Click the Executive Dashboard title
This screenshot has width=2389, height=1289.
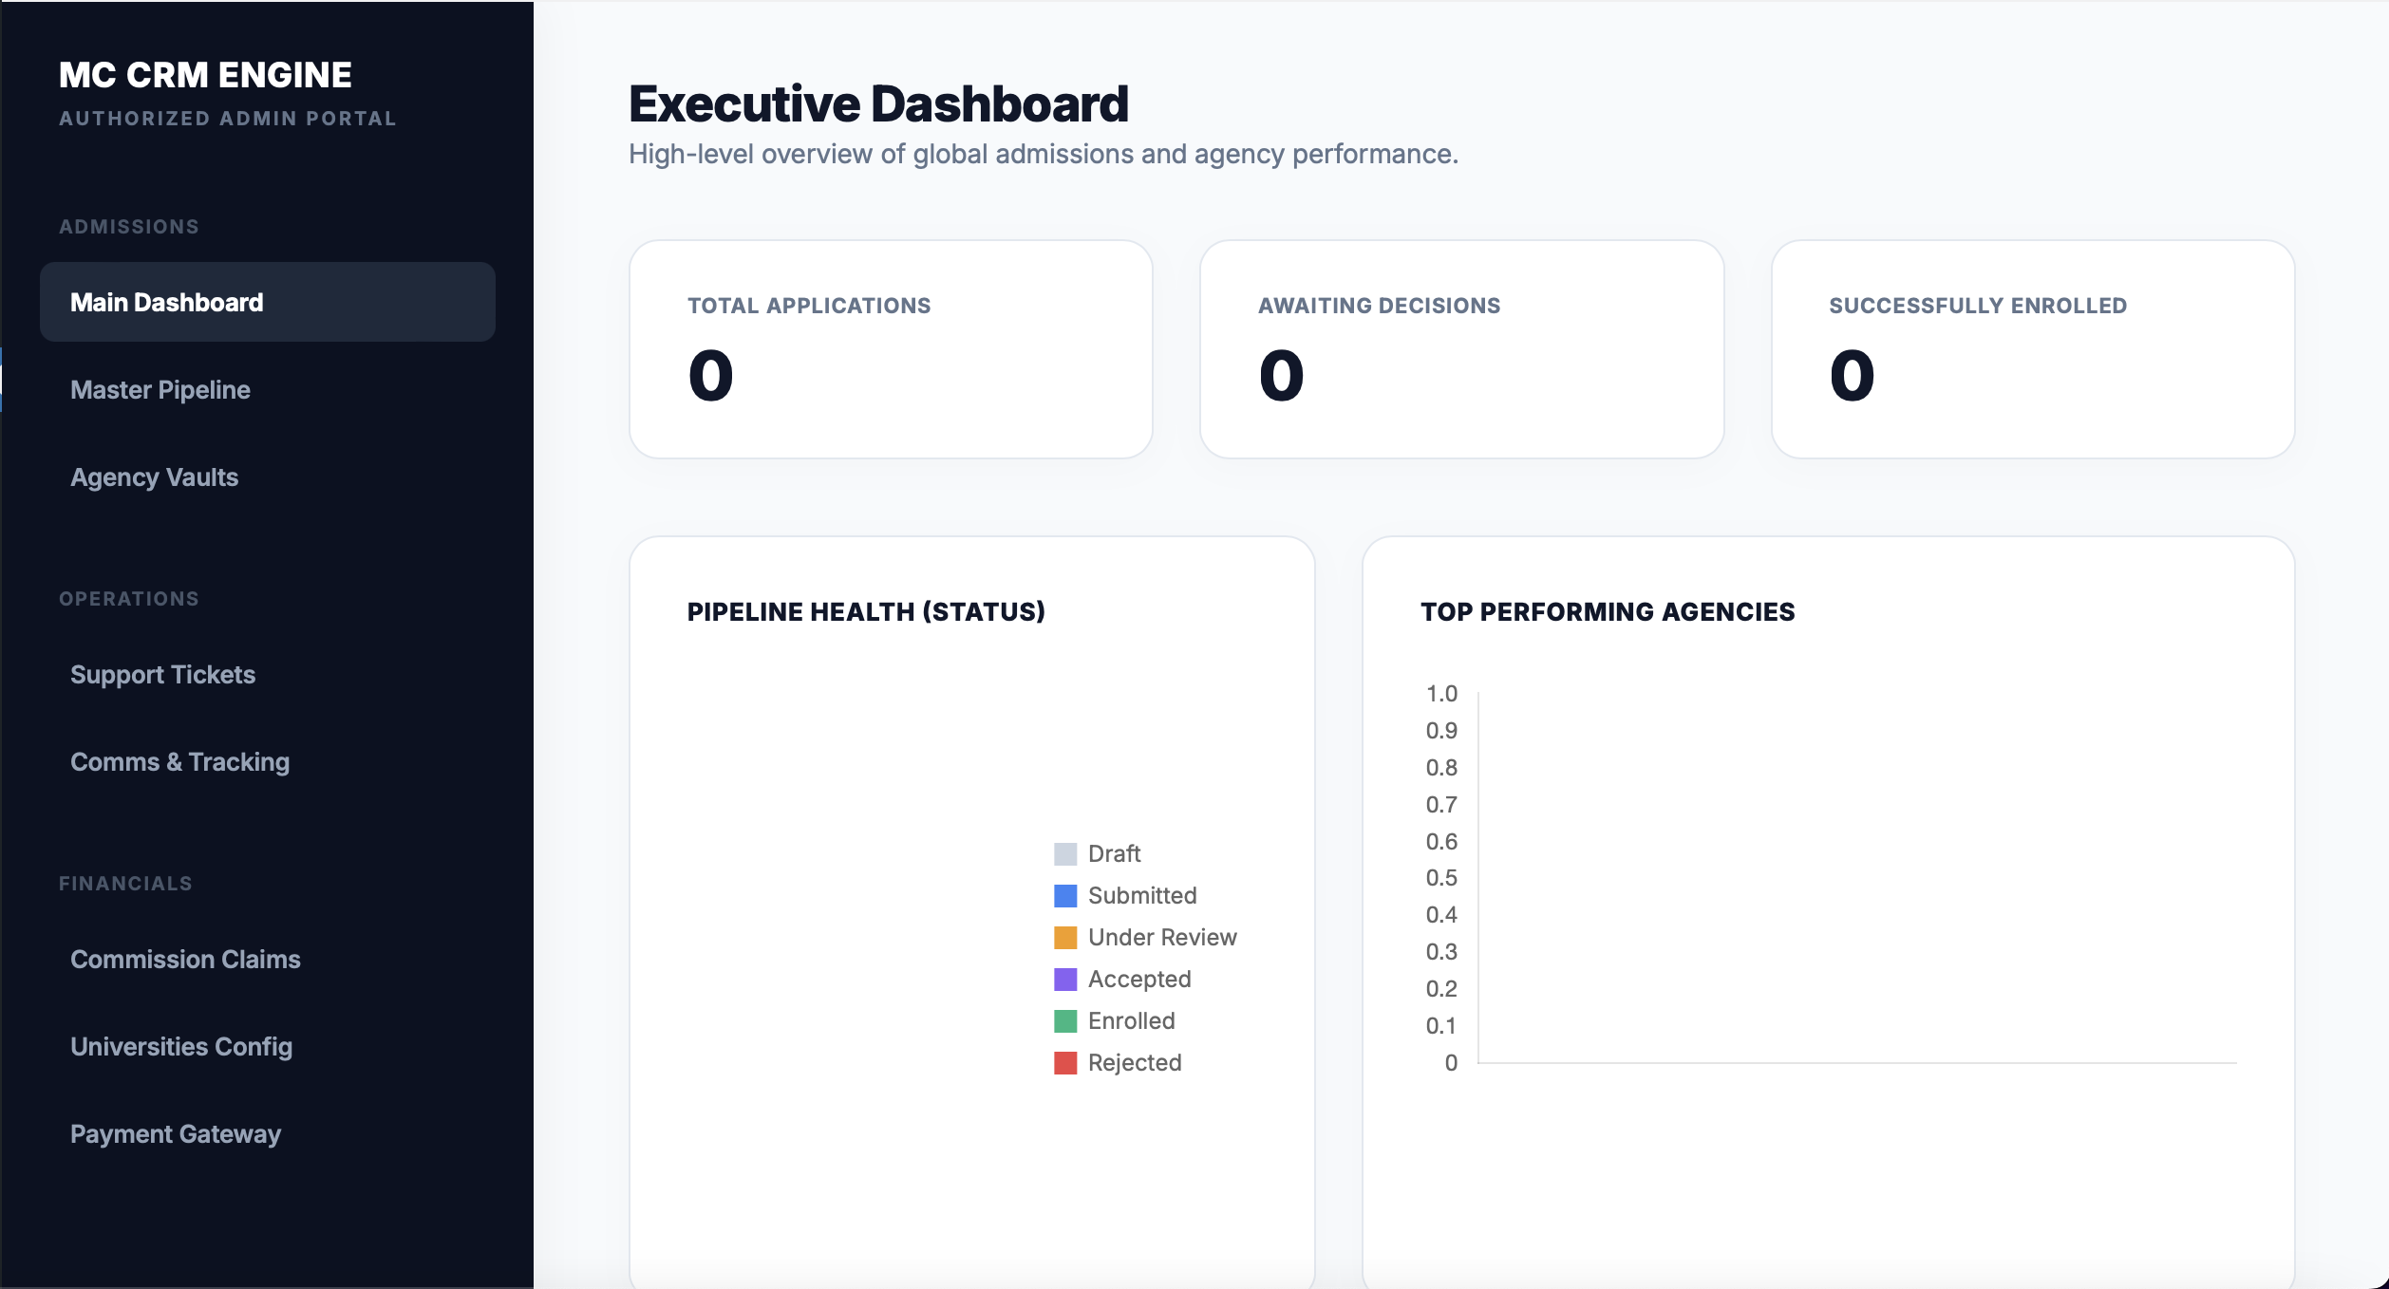pos(878,103)
